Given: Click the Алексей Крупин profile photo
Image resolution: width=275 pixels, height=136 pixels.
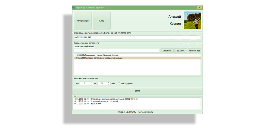Looking at the screenshot, I should [192, 20].
